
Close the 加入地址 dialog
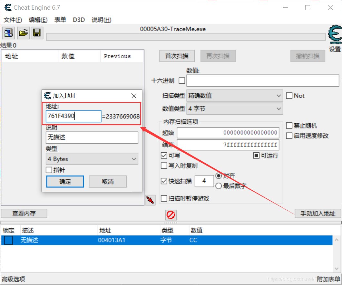click(134, 96)
